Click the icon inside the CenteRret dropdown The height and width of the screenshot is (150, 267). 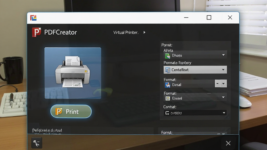(168, 70)
